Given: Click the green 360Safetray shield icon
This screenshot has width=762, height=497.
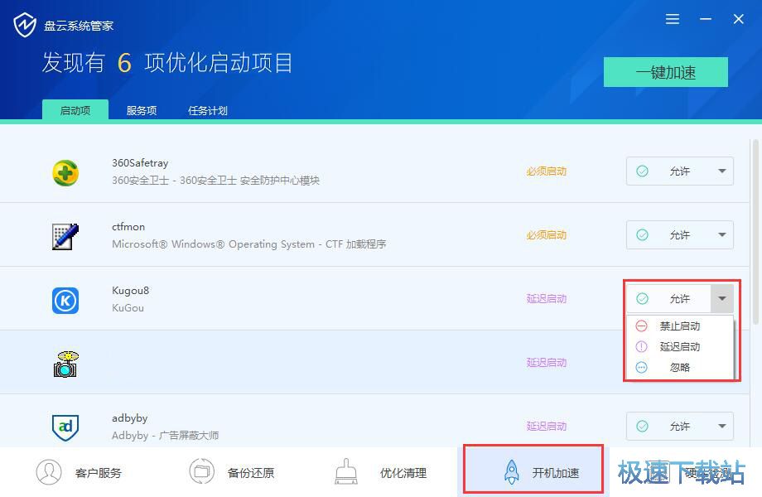Looking at the screenshot, I should tap(65, 171).
